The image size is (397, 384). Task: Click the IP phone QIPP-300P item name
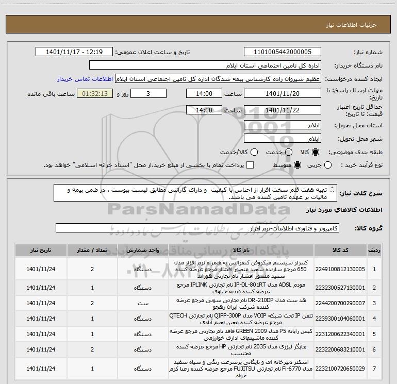point(241,319)
